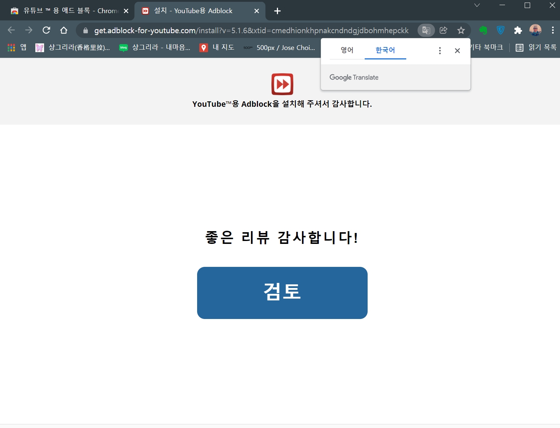Click the Google Translate icon in address bar
Screen dimensions: 560x428
click(426, 30)
